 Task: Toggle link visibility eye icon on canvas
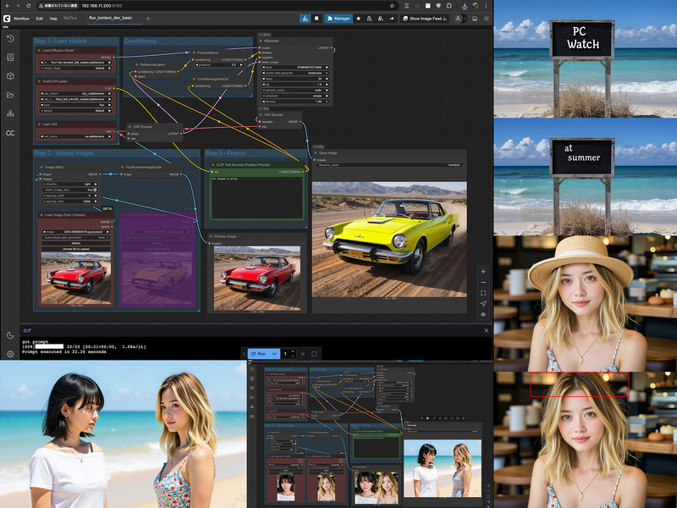click(483, 314)
